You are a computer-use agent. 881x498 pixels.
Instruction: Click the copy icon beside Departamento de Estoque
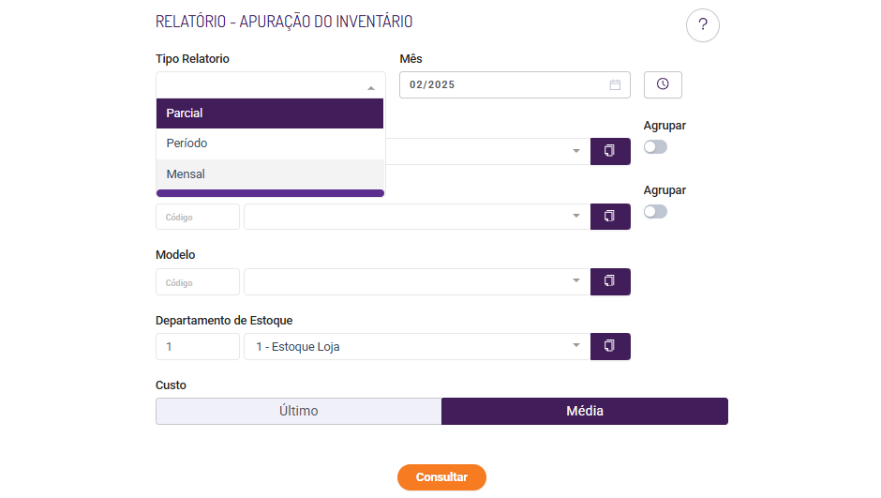610,346
